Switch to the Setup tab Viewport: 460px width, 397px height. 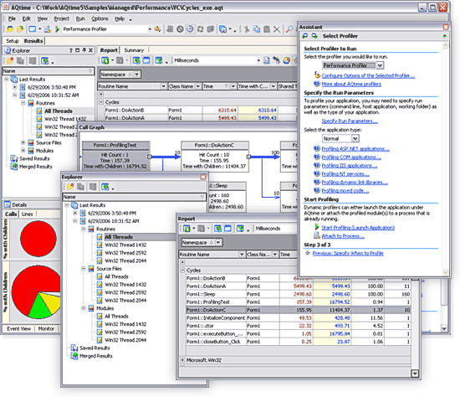(13, 41)
